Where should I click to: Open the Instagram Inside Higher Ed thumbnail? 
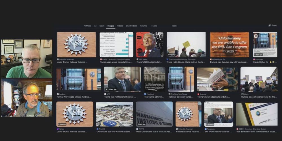coord(265,45)
